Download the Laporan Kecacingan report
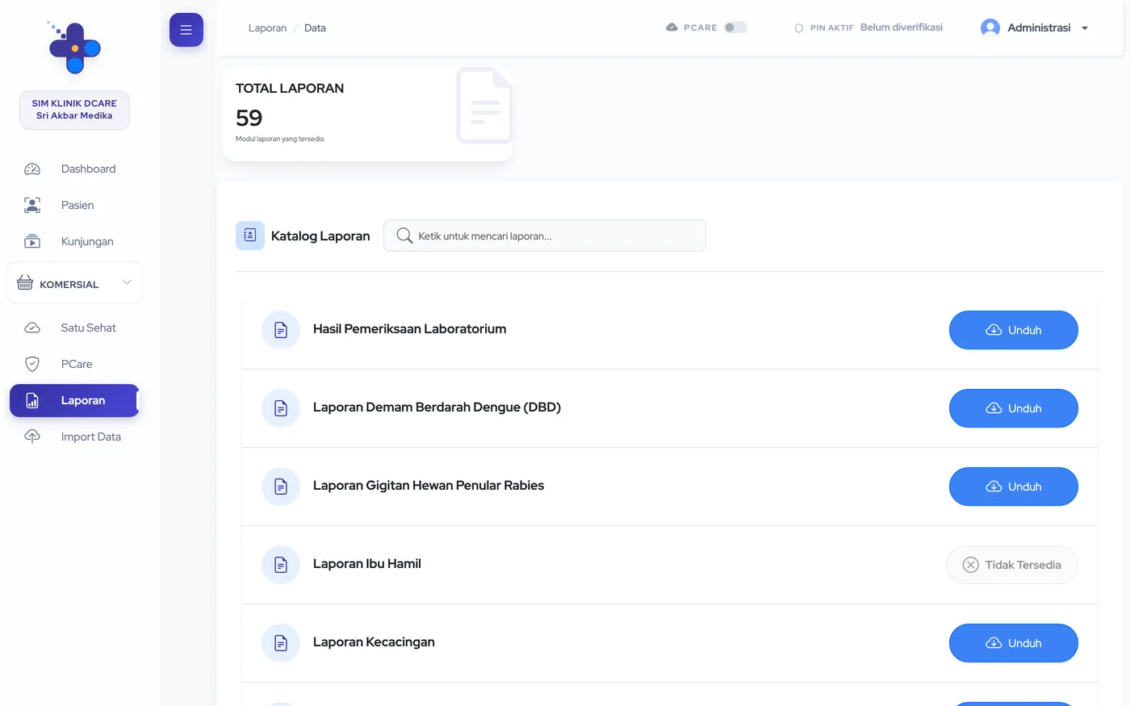The image size is (1130, 706). 1014,643
